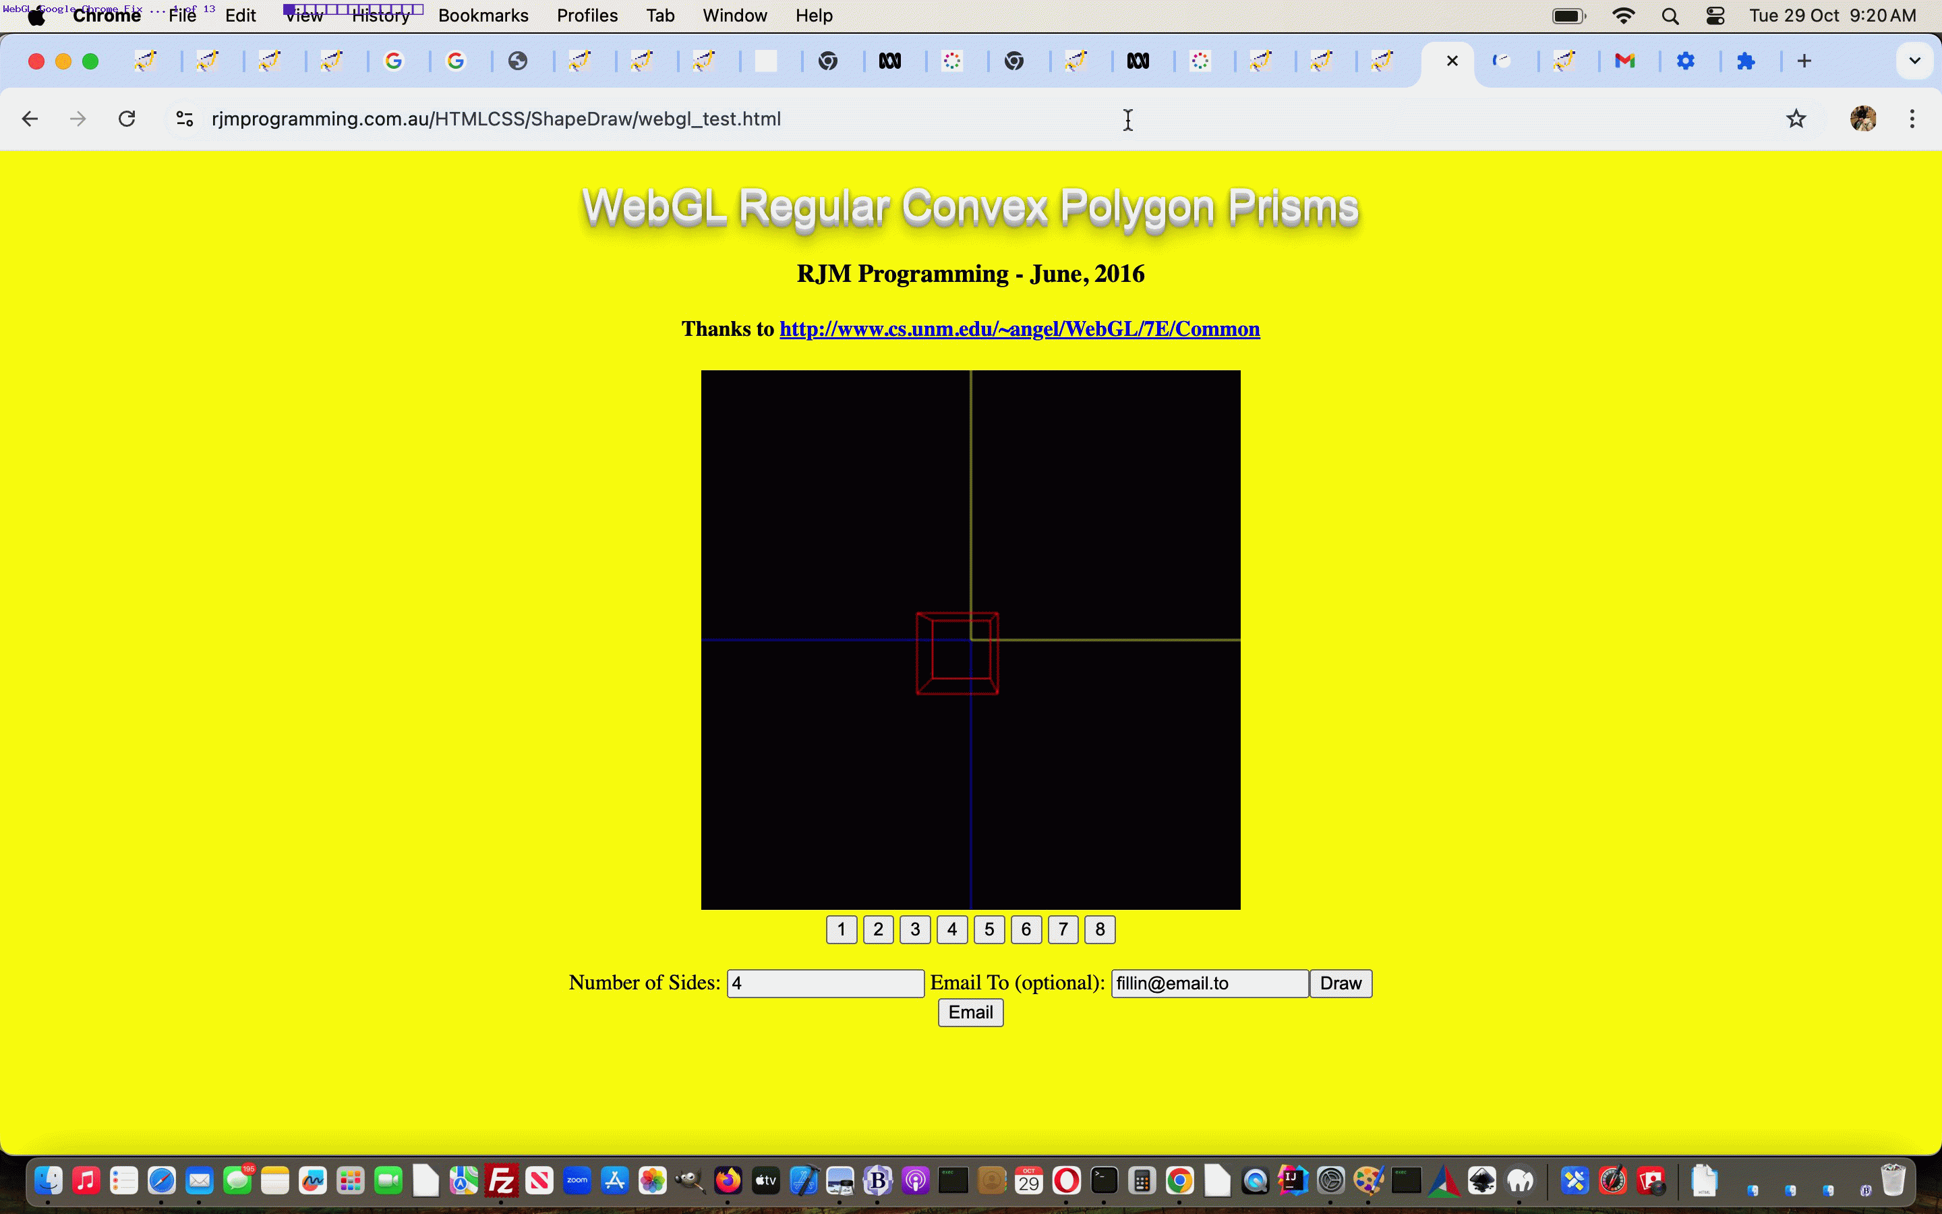Open Safari from the Dock
The image size is (1942, 1214).
(x=161, y=1180)
